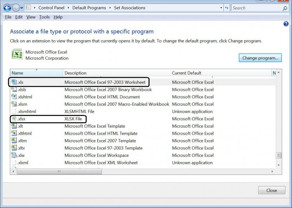The image size is (292, 208).
Task: Click Control Panel breadcrumb
Action: [x=51, y=8]
